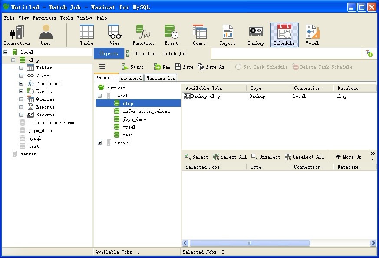This screenshot has height=258, width=379.
Task: Expand Functions node in left tree
Action: (x=21, y=84)
